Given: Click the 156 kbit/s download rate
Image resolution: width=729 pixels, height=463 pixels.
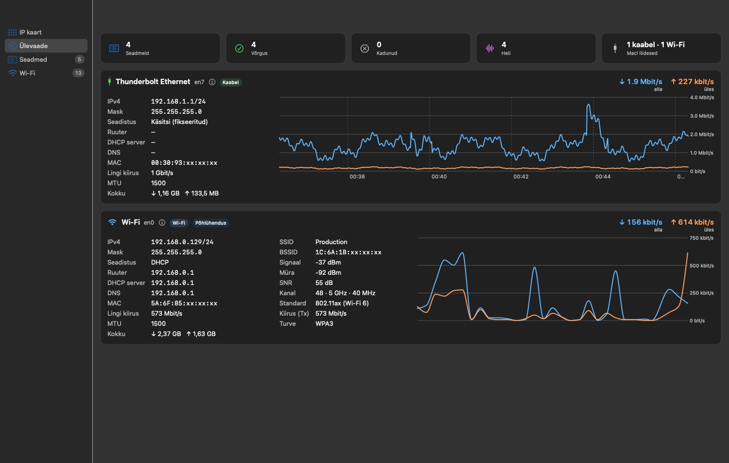Looking at the screenshot, I should point(641,222).
